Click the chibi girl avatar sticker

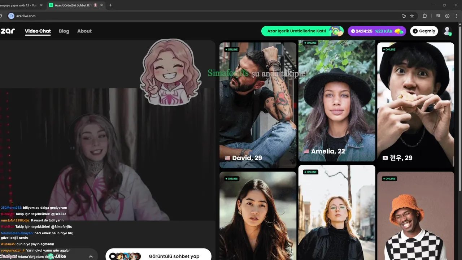[170, 72]
